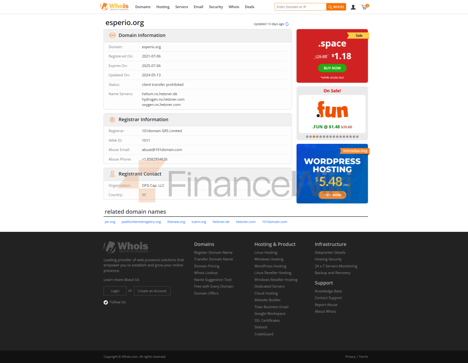Open the Security menu

click(x=216, y=7)
